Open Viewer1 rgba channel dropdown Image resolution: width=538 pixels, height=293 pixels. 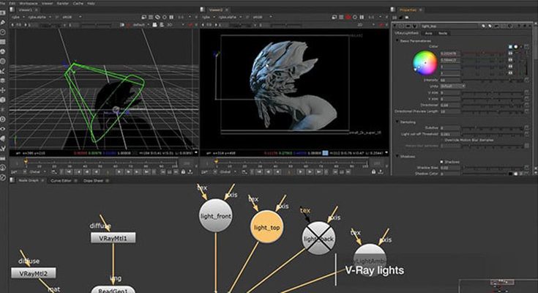pos(17,17)
